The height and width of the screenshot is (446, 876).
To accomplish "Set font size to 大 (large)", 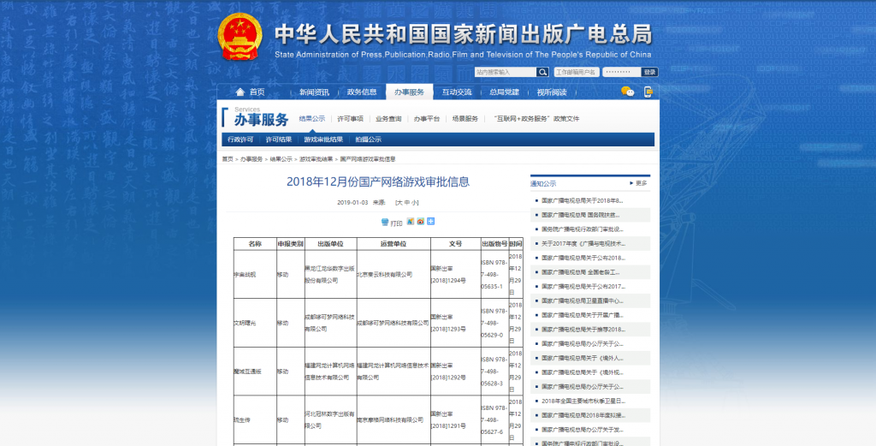I will tap(398, 203).
